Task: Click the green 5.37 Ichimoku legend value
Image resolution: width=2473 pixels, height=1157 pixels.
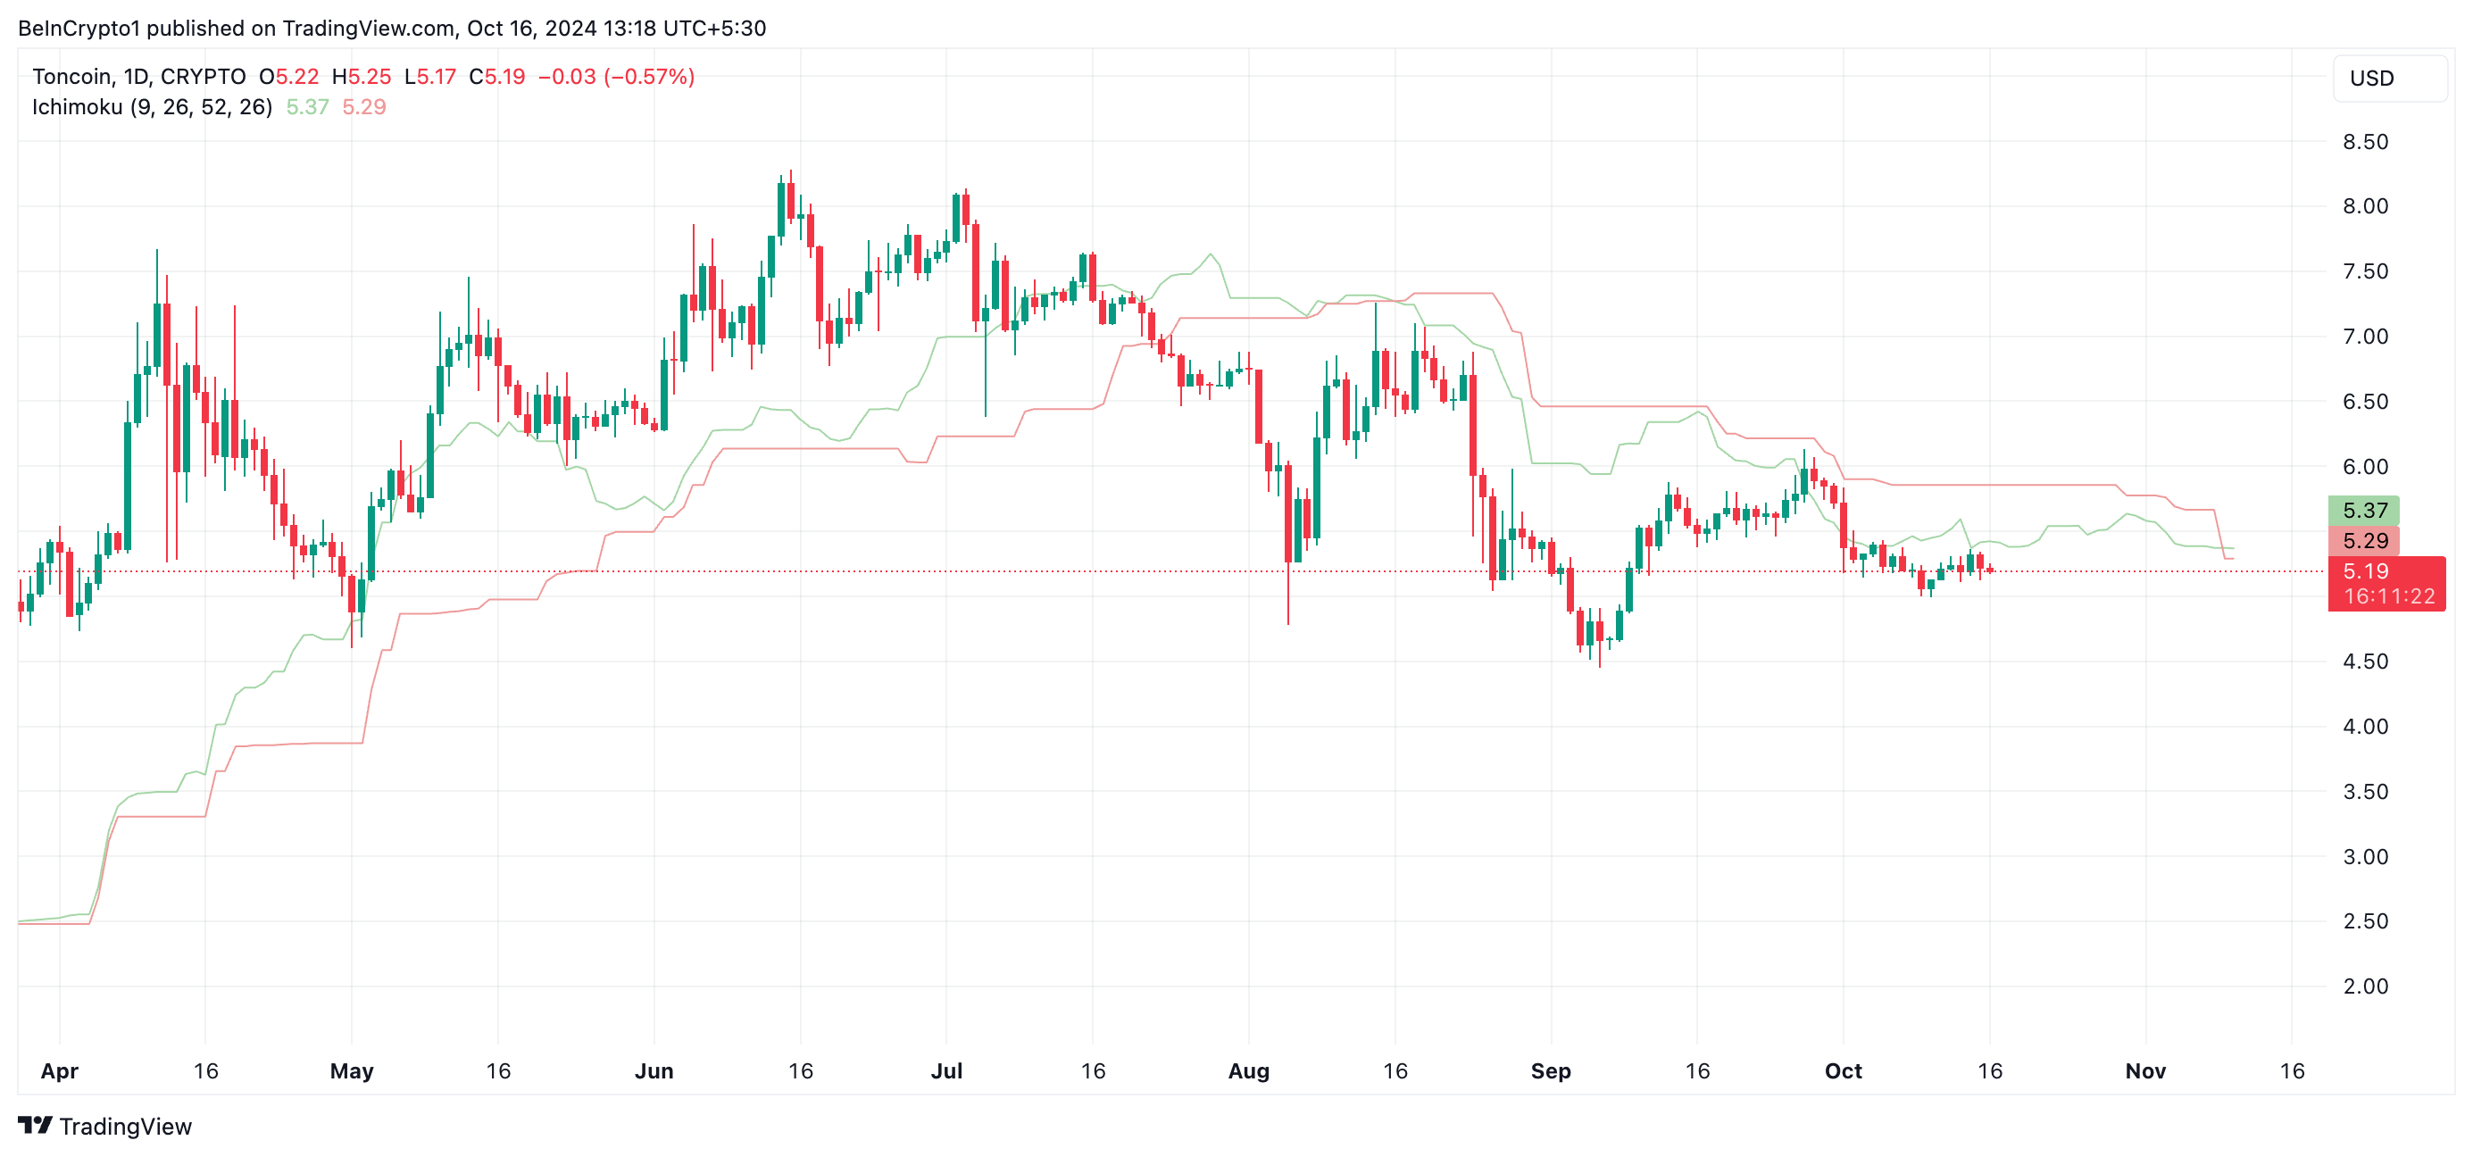Action: 307,106
